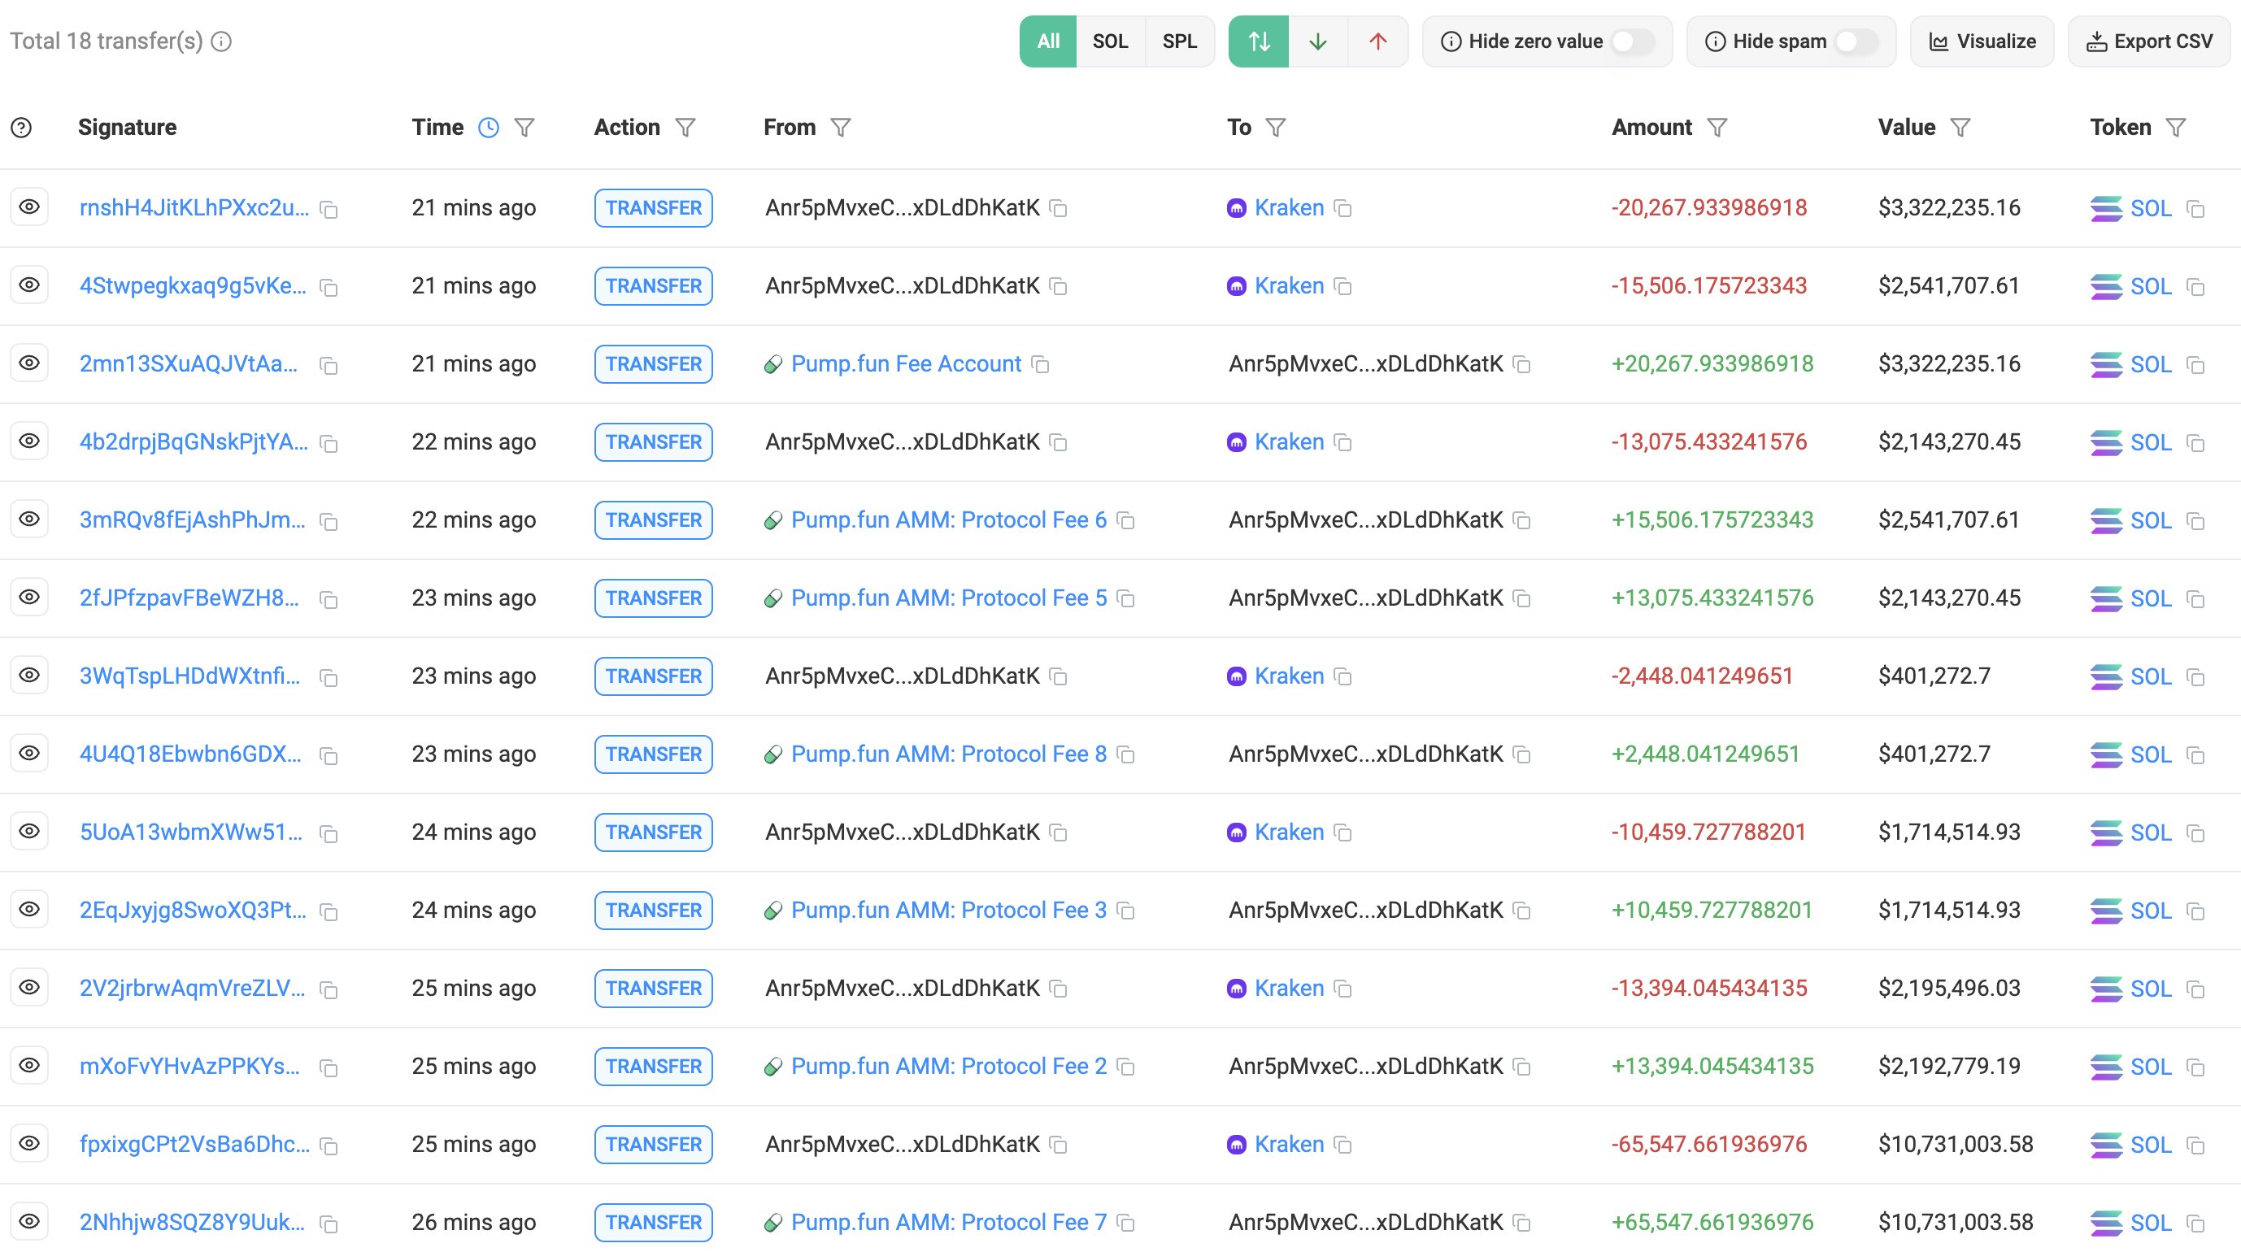Toggle Hide zero value switch
The height and width of the screenshot is (1252, 2241).
pyautogui.click(x=1632, y=41)
